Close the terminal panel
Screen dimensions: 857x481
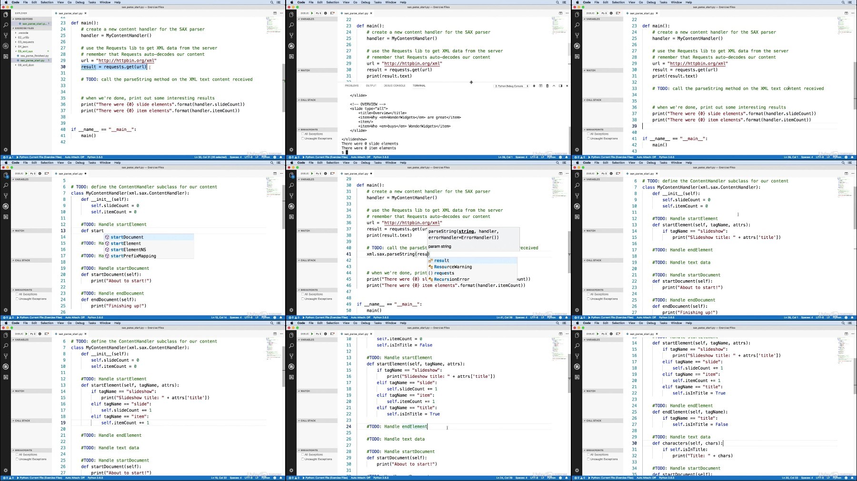click(567, 86)
